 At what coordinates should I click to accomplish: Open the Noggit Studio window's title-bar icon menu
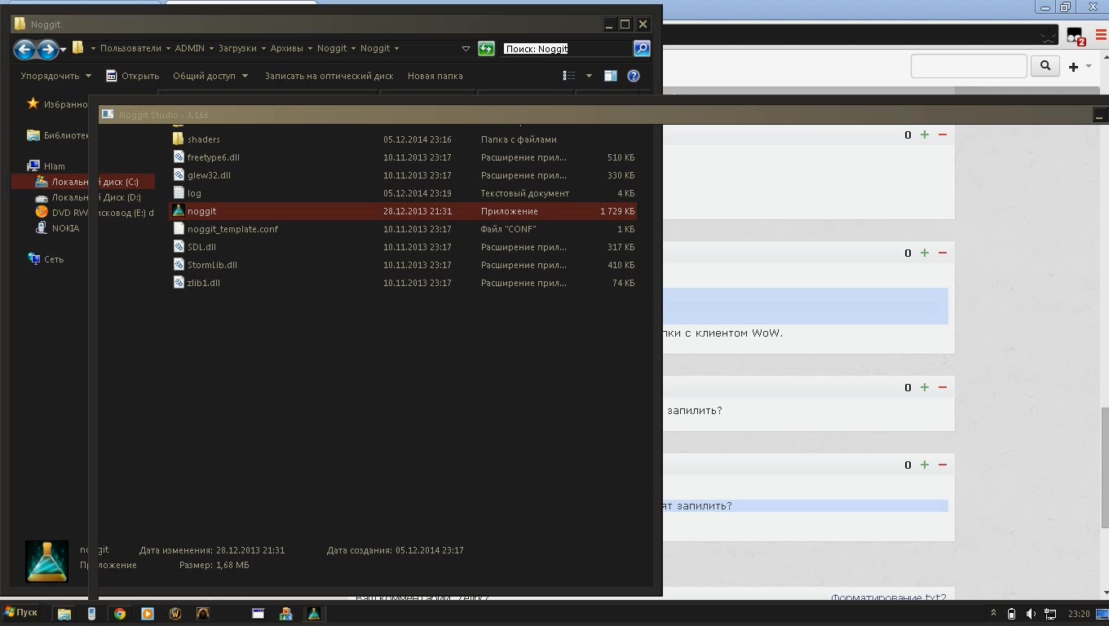[107, 115]
